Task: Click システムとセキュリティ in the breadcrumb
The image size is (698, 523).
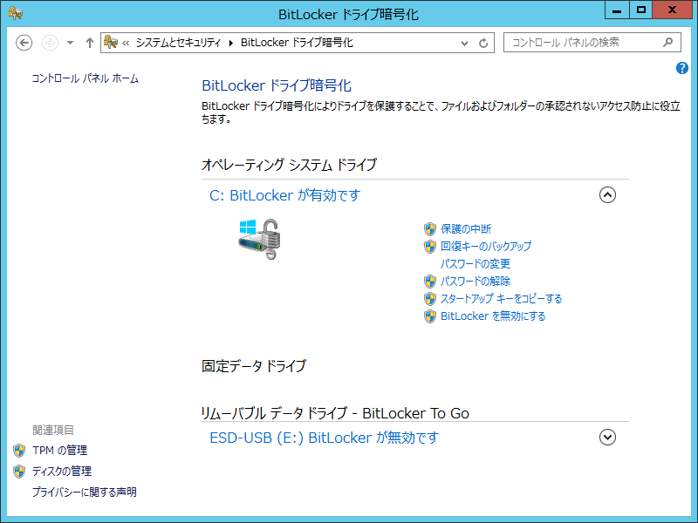Action: pos(178,43)
